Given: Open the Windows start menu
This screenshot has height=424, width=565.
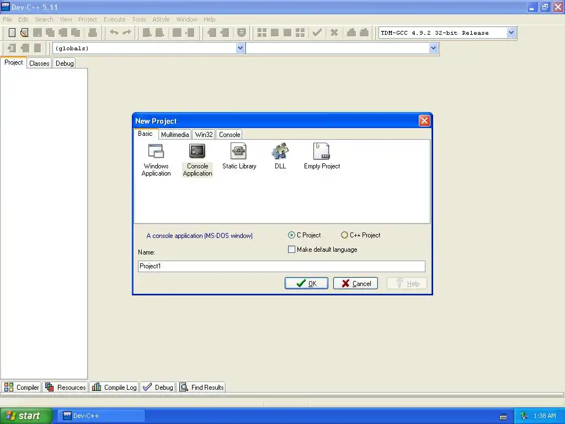Looking at the screenshot, I should pyautogui.click(x=26, y=416).
